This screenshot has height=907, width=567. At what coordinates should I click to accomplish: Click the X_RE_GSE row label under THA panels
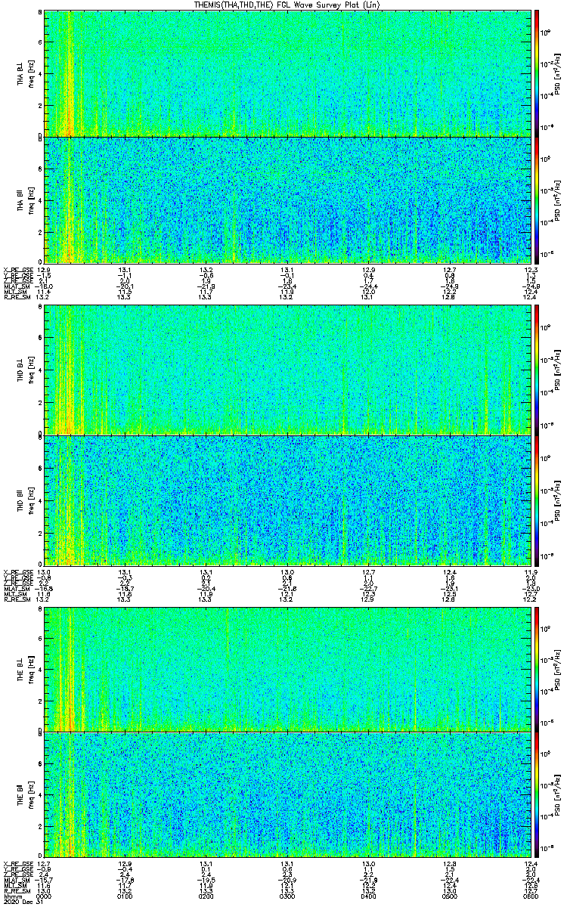point(17,271)
